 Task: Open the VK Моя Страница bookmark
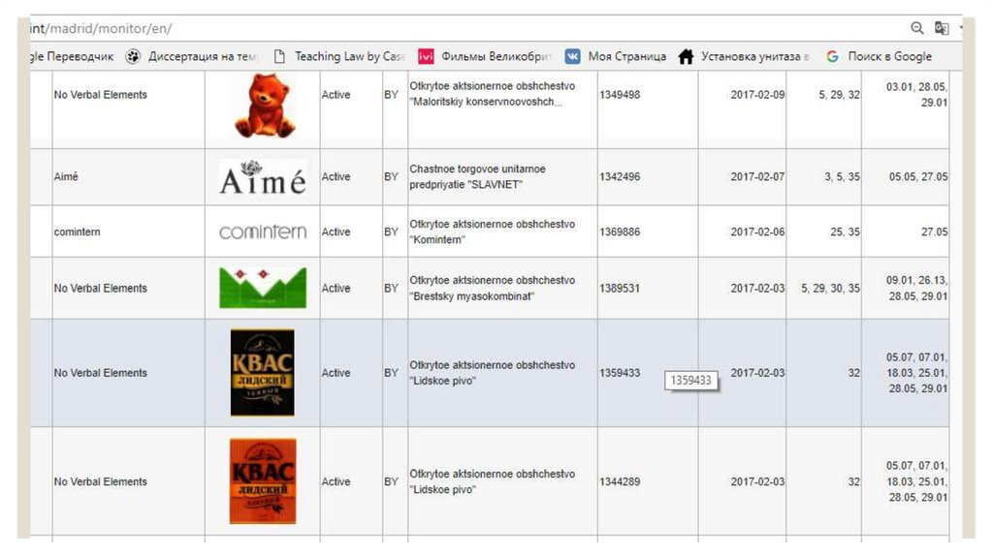coord(627,56)
